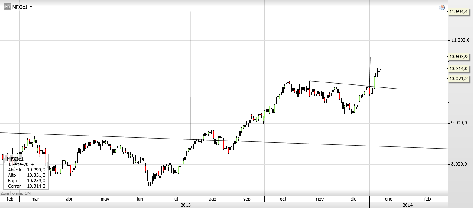This screenshot has width=473, height=208.
Task: Select the 10.603,9 price level label
Action: pyautogui.click(x=458, y=57)
